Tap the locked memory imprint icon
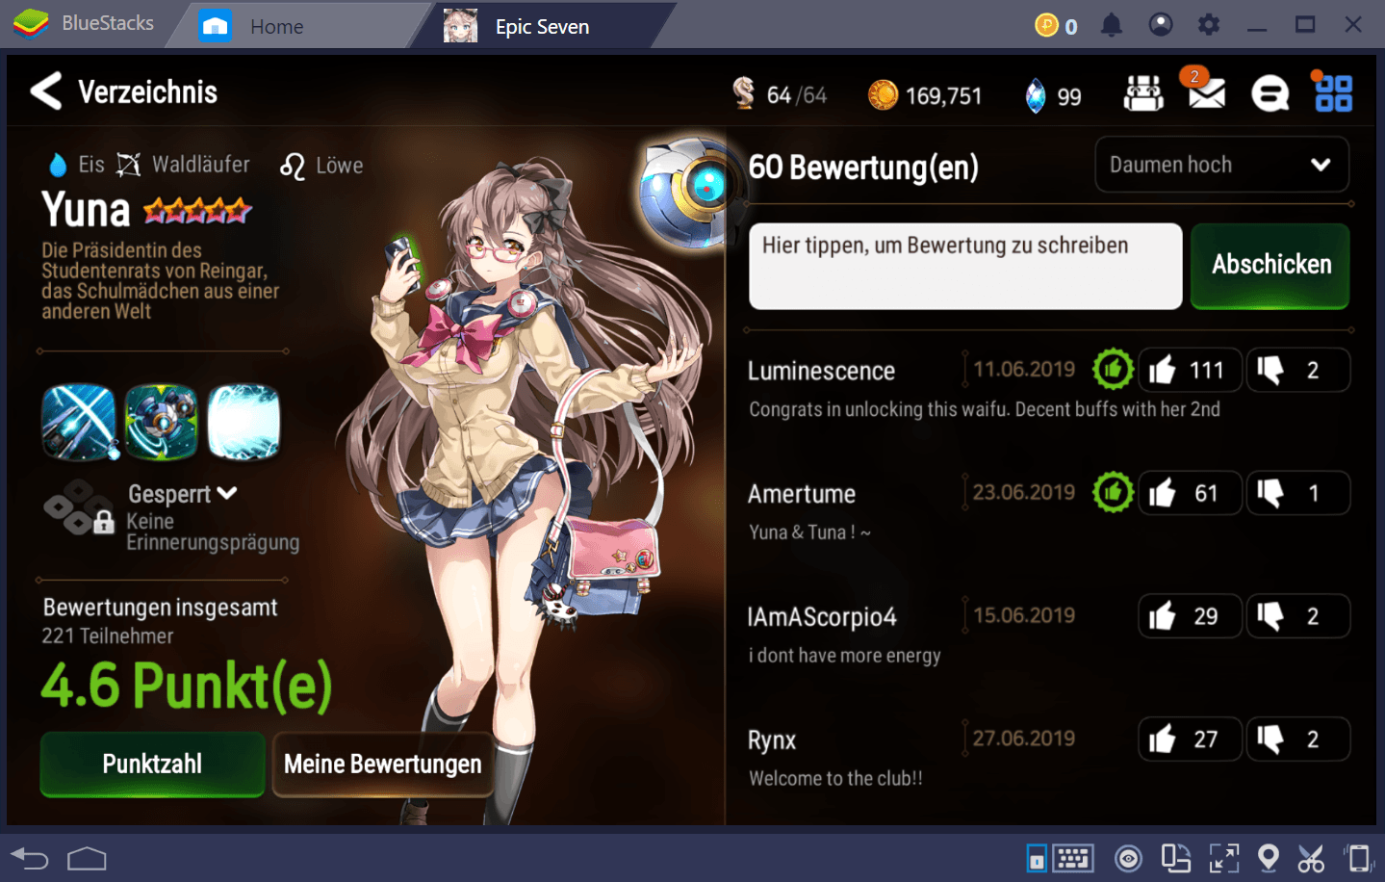 click(x=79, y=507)
